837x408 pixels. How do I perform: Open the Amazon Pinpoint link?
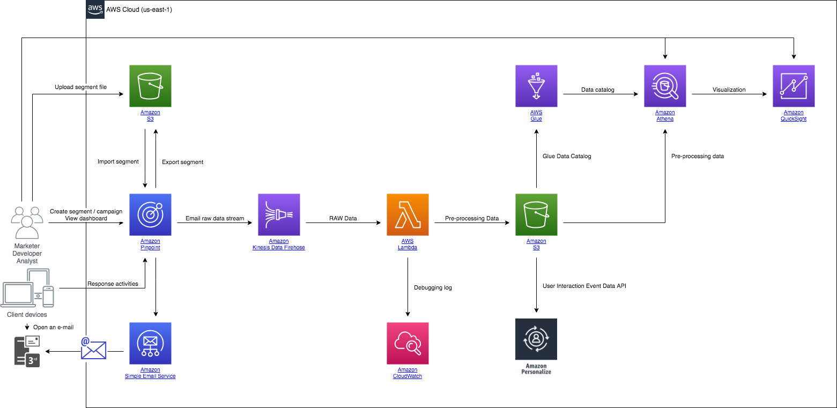click(150, 244)
